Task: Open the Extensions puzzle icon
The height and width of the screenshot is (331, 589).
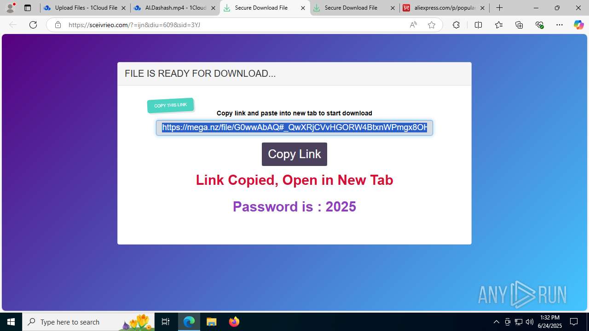Action: coord(456,25)
